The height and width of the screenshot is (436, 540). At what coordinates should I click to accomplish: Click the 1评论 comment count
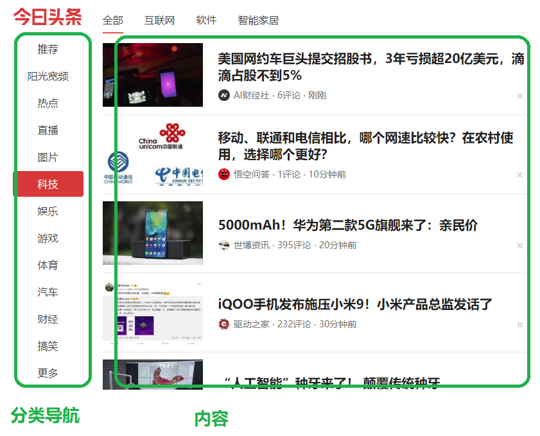tap(289, 174)
